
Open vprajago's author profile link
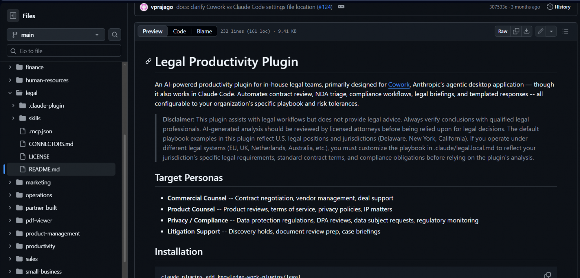tap(162, 7)
